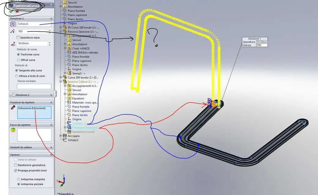Select AISI 304 Inox satinato material
Viewport: 318px width, 195px height.
coord(85,52)
